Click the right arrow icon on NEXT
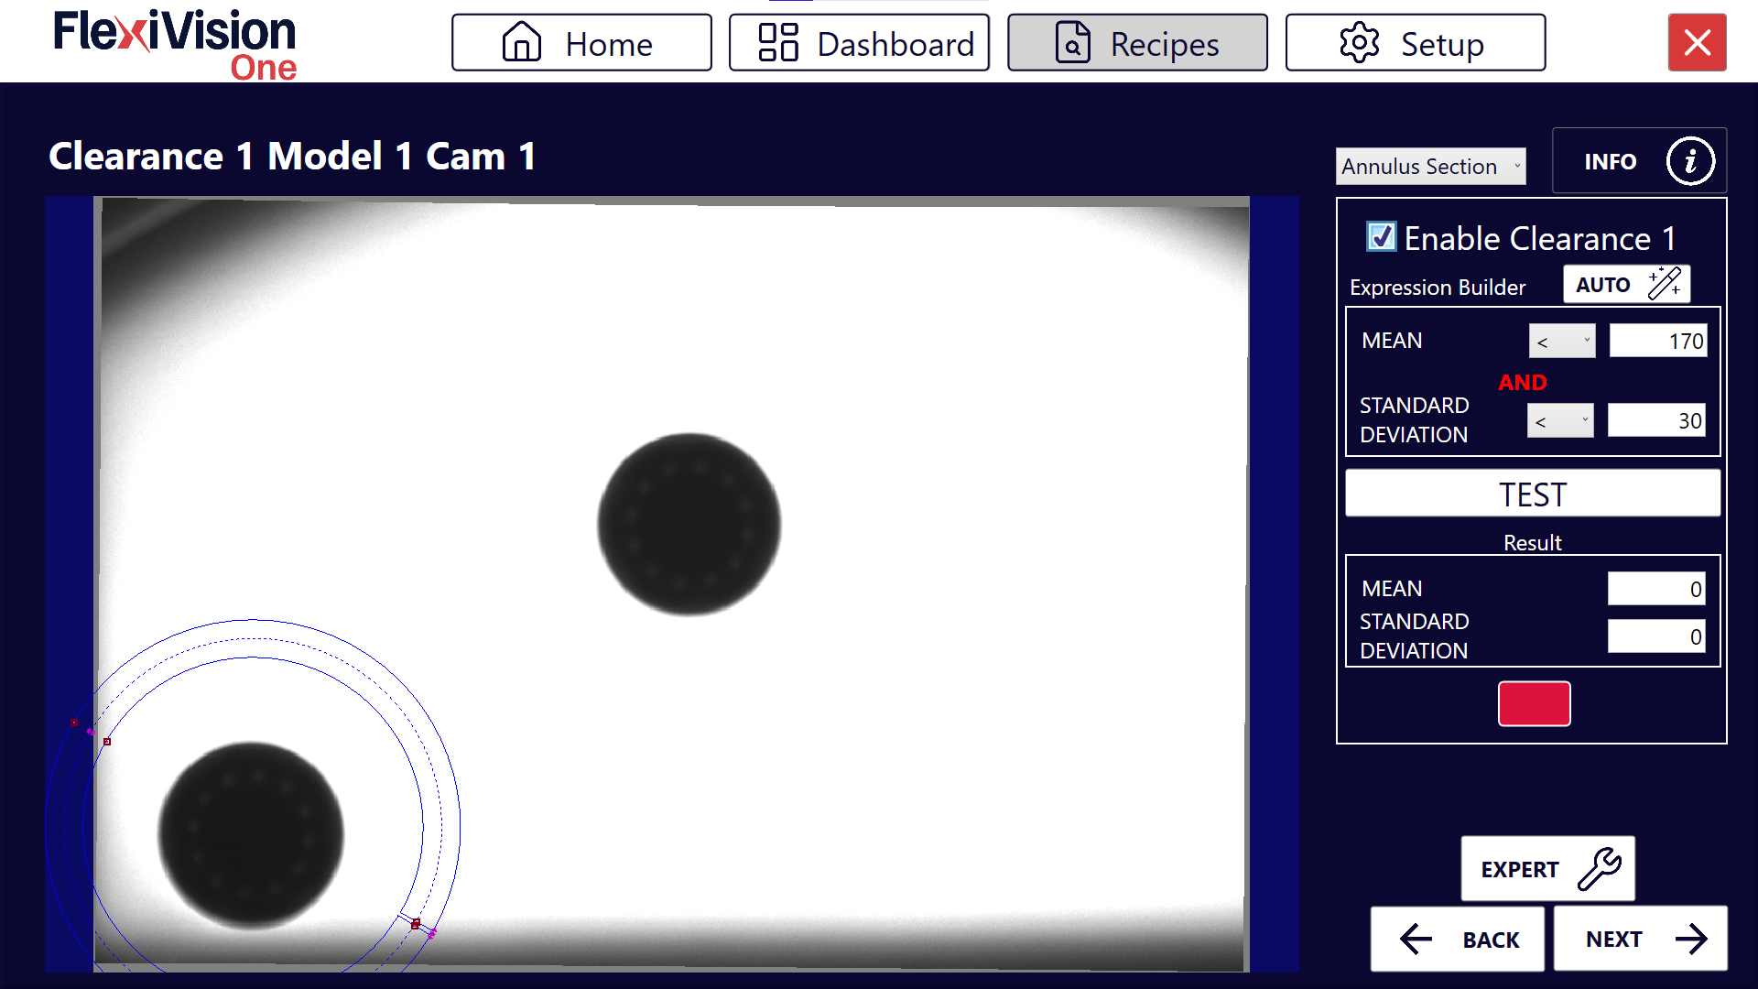The height and width of the screenshot is (989, 1758). click(1691, 939)
